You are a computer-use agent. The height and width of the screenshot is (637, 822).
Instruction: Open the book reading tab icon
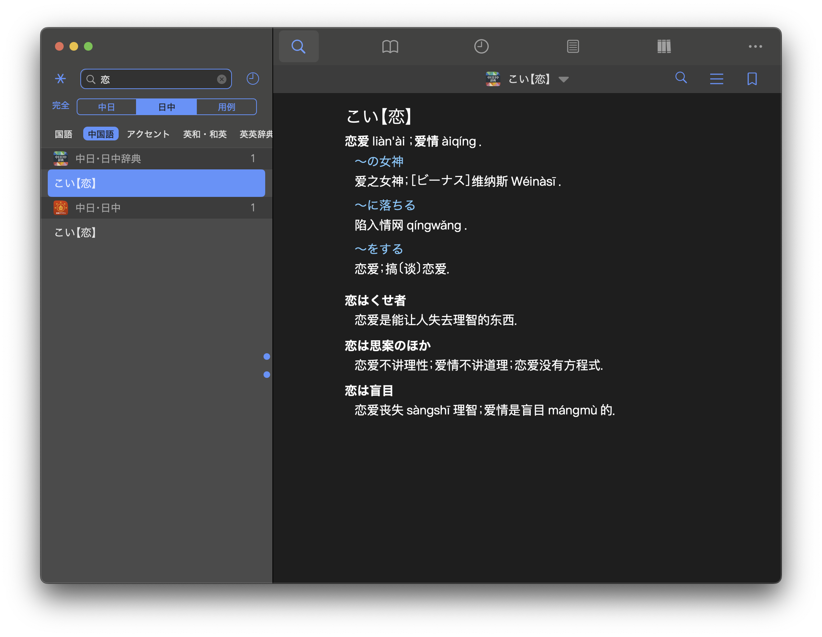point(390,46)
